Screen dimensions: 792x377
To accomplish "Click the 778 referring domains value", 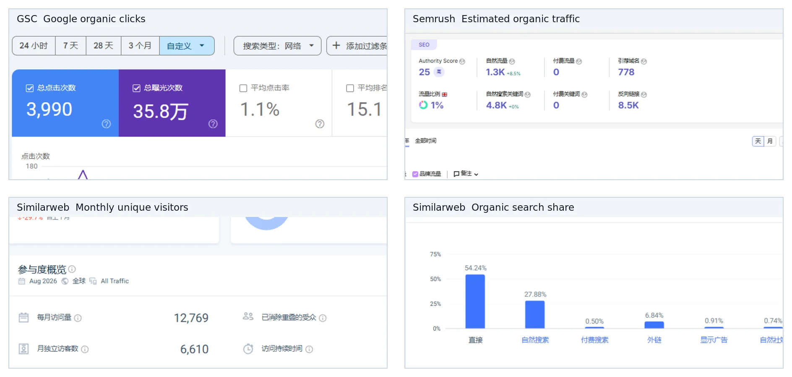I will [626, 72].
